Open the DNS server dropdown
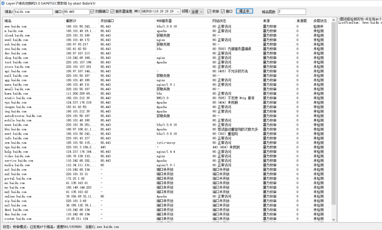The height and width of the screenshot is (230, 382). click(178, 12)
